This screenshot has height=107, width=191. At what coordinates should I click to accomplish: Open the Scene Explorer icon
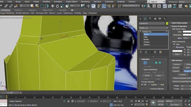click(x=154, y=6)
